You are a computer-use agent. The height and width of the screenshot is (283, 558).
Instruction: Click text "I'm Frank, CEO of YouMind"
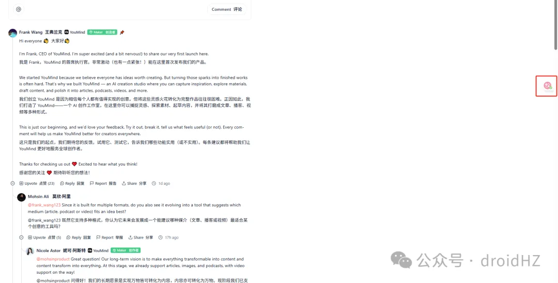[44, 54]
